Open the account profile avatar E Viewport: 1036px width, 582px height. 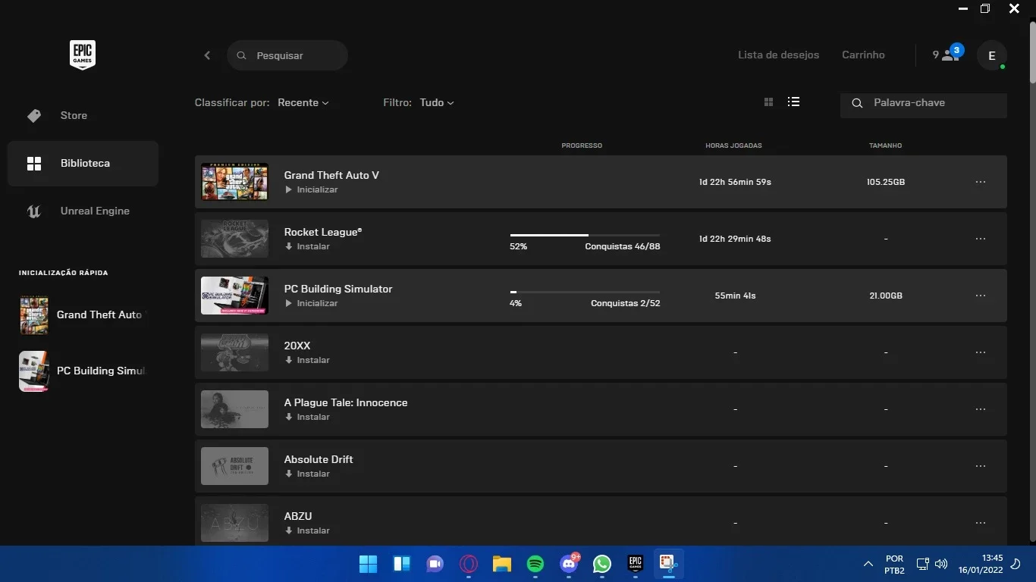[x=991, y=55]
